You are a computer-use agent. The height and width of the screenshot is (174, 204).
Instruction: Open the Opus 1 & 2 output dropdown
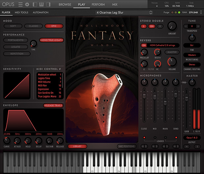pyautogui.click(x=192, y=138)
